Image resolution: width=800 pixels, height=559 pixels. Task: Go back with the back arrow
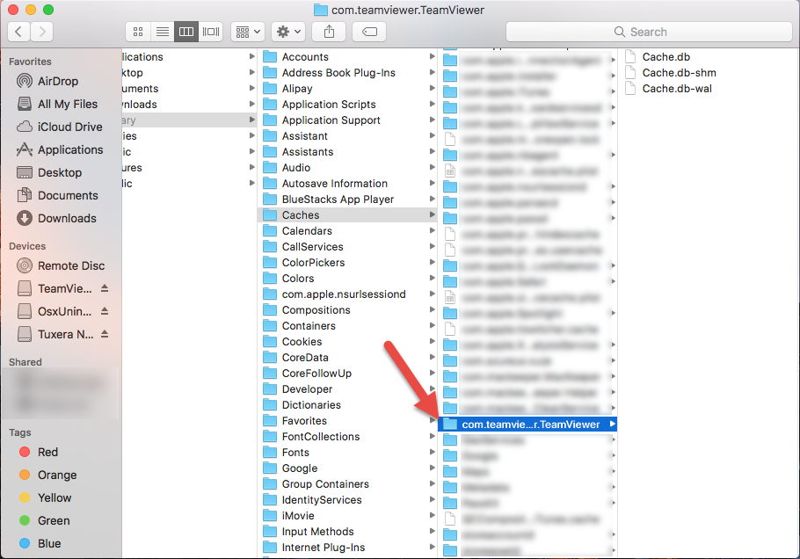[x=19, y=32]
